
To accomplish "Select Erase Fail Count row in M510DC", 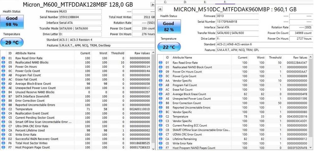I will (233, 90).
